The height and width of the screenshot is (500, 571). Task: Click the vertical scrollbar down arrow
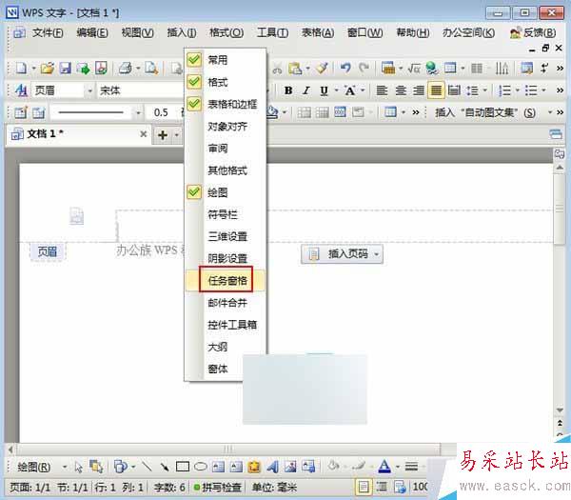[560, 410]
